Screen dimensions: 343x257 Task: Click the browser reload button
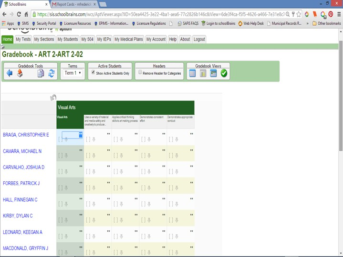[19, 14]
